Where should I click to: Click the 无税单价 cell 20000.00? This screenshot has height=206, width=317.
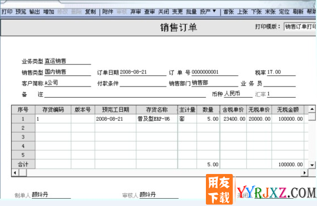tap(259, 119)
